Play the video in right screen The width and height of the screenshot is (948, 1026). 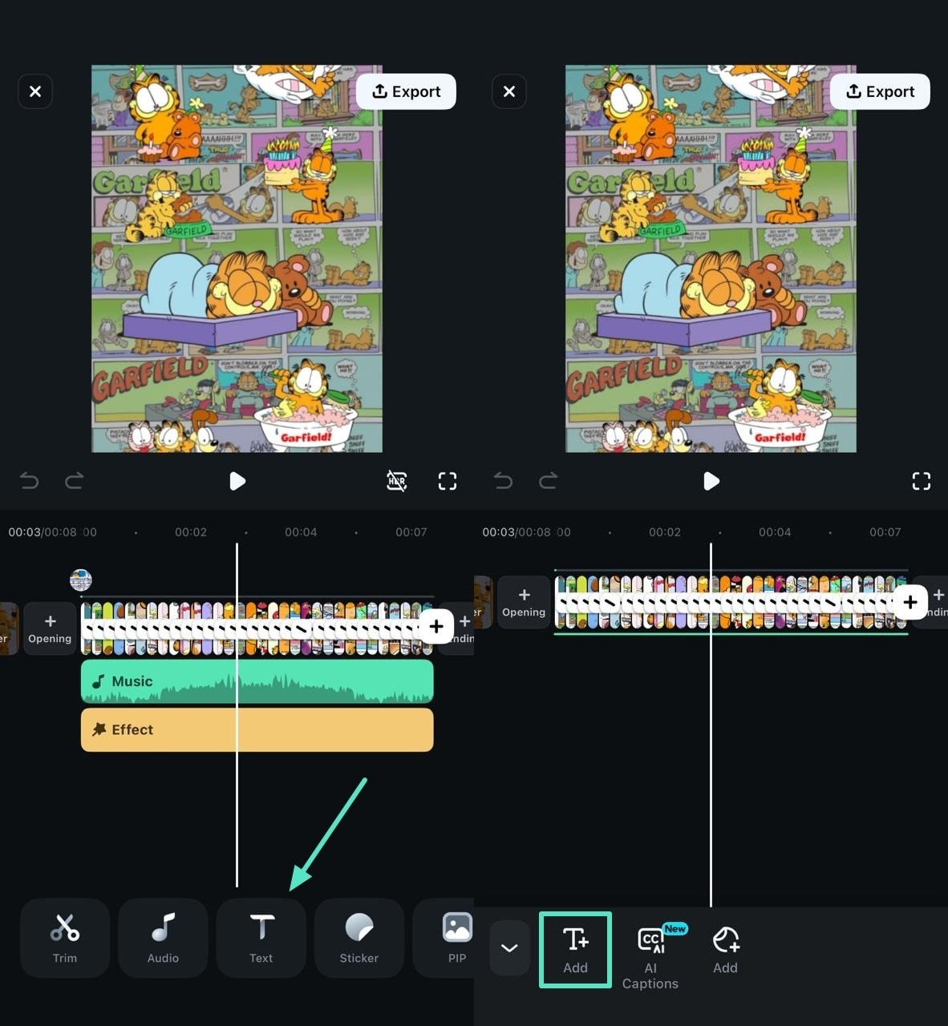pyautogui.click(x=711, y=481)
